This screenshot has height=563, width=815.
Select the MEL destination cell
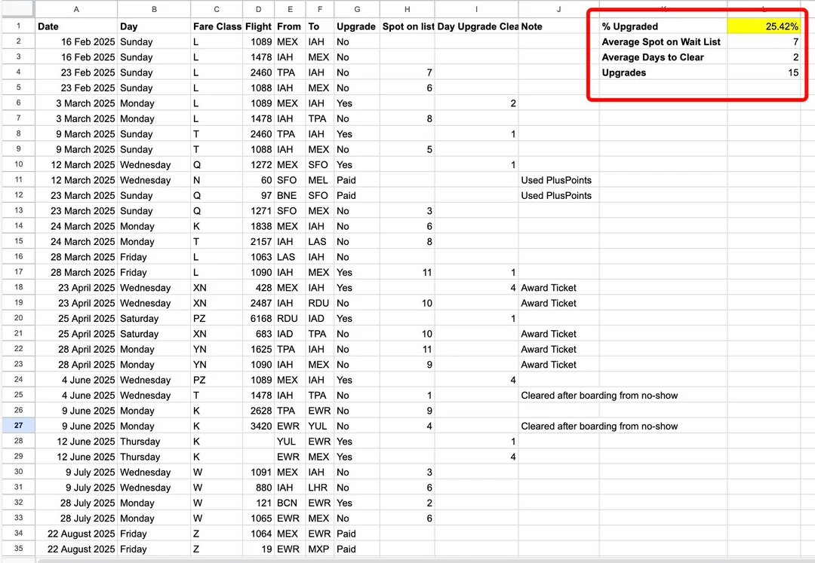tap(319, 180)
